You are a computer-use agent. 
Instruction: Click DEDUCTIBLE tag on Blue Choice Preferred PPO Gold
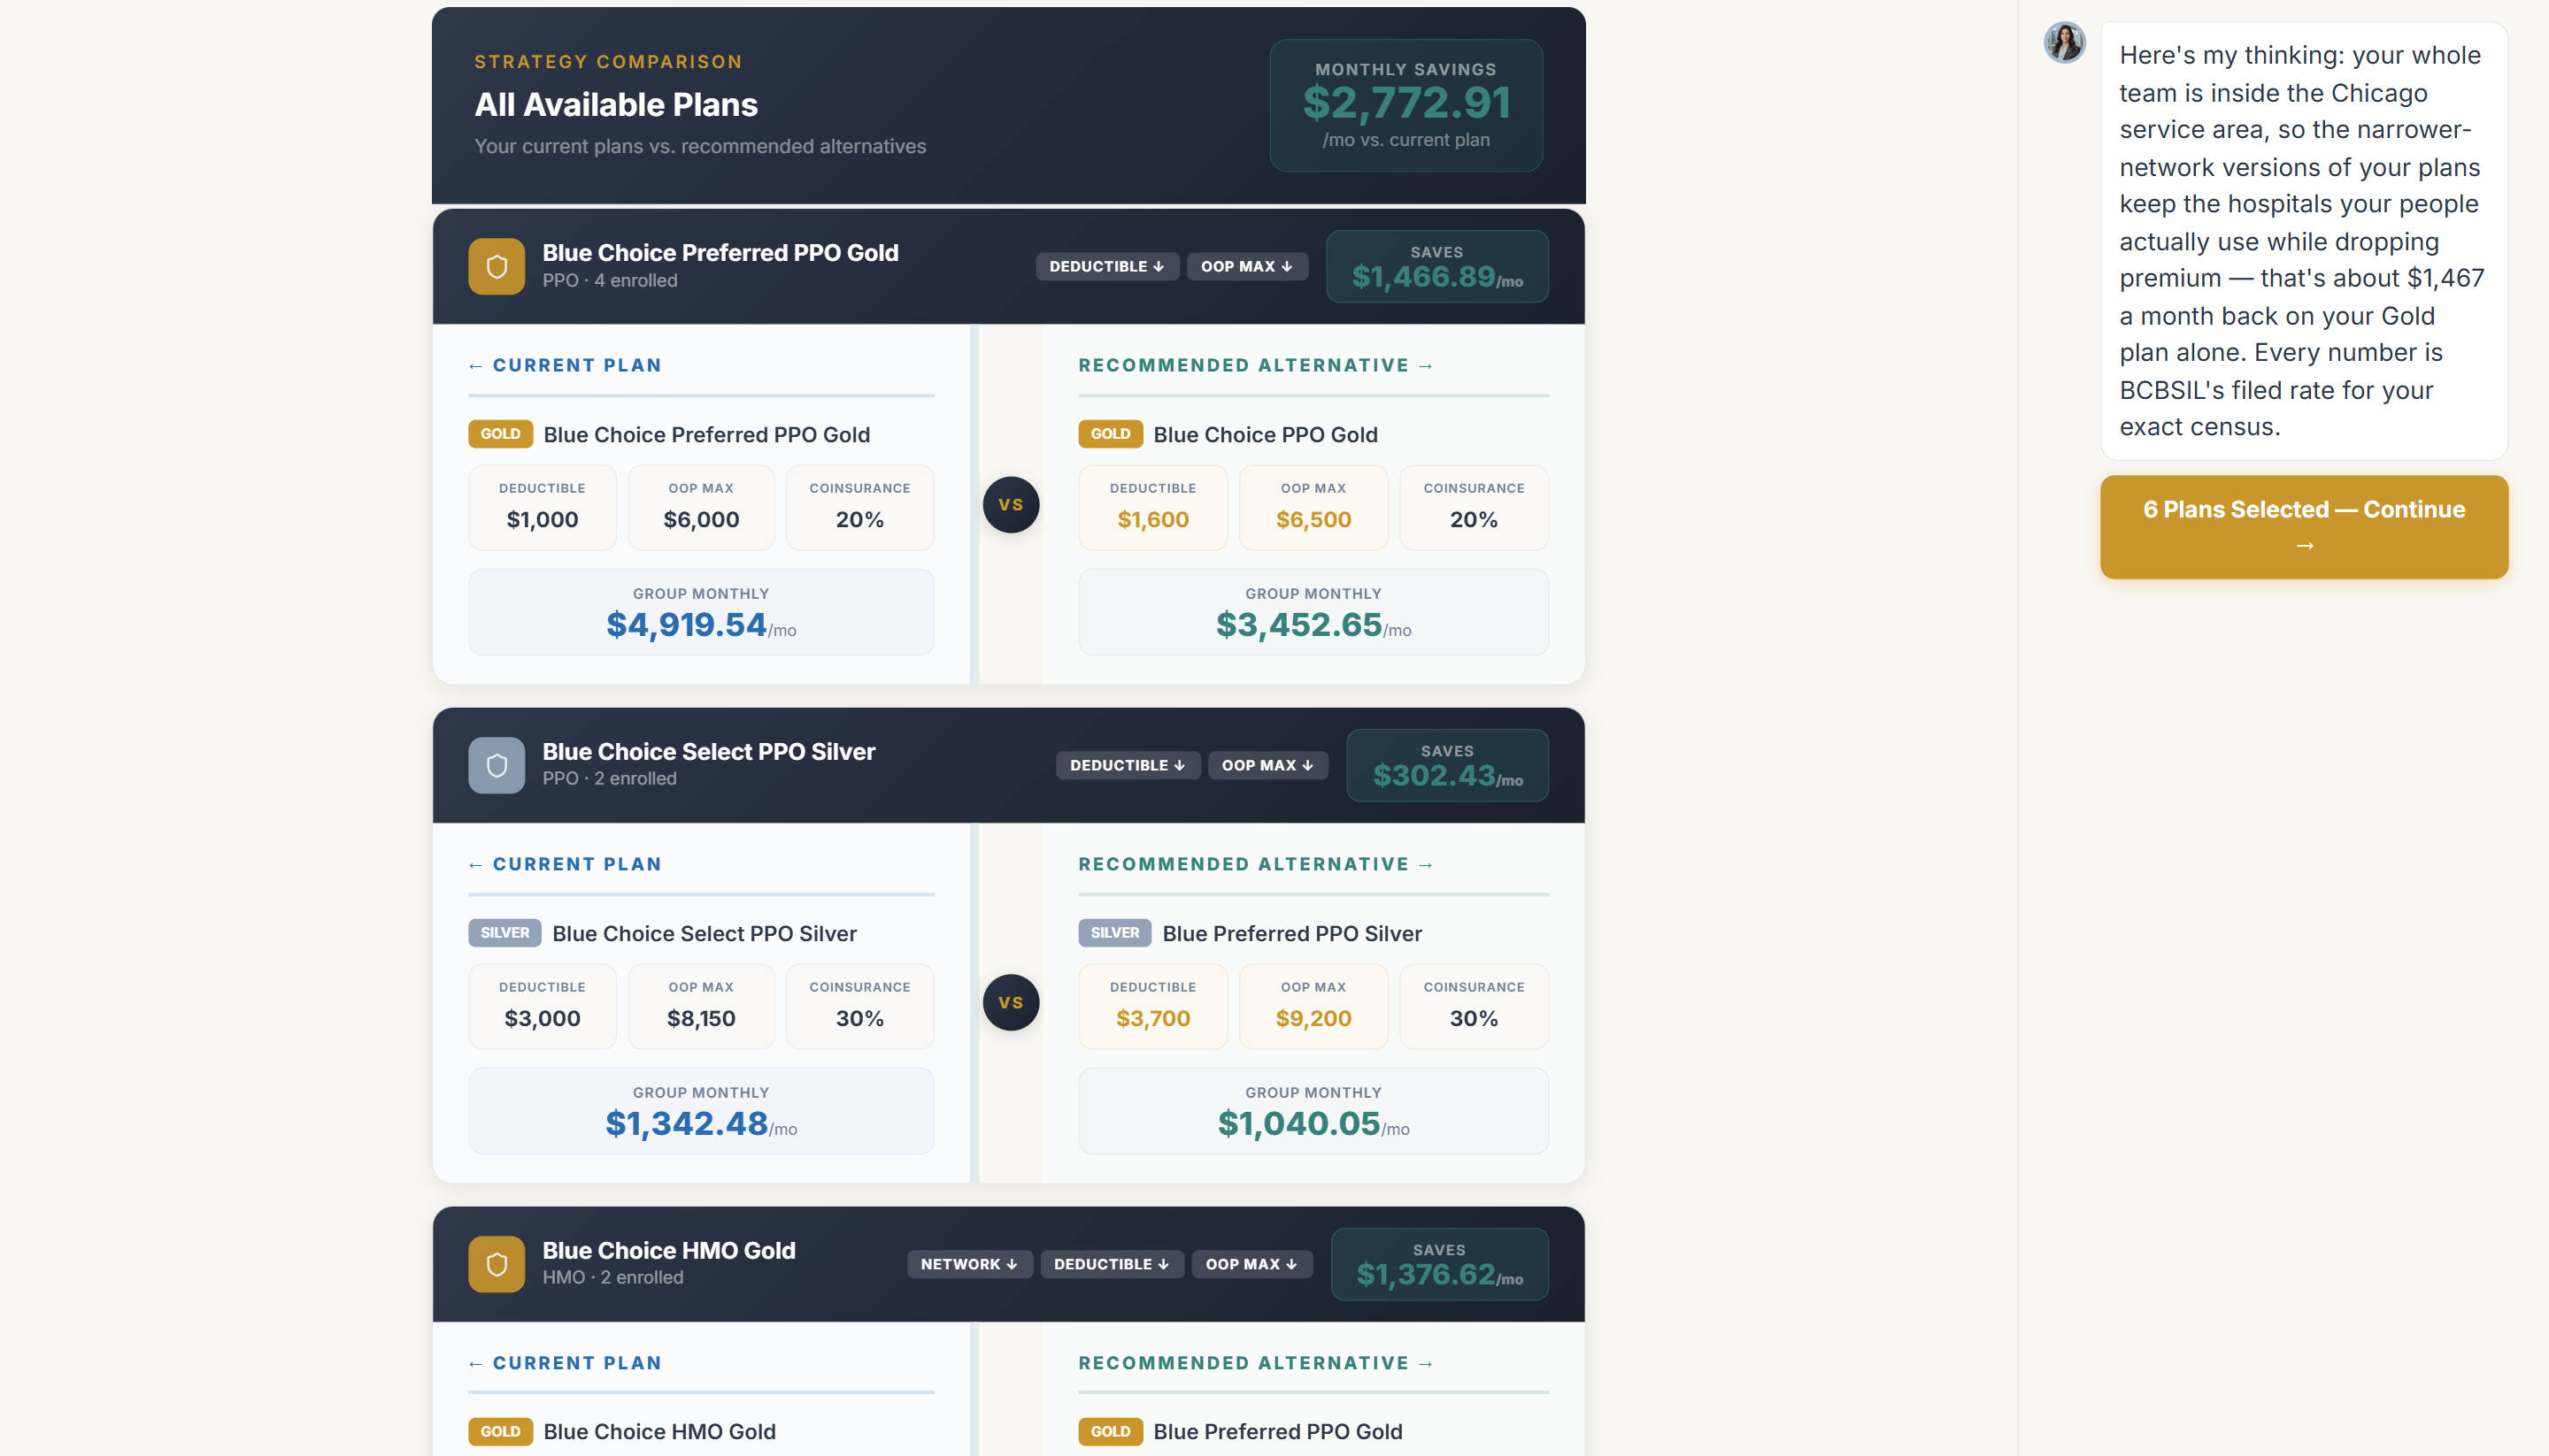point(1106,266)
